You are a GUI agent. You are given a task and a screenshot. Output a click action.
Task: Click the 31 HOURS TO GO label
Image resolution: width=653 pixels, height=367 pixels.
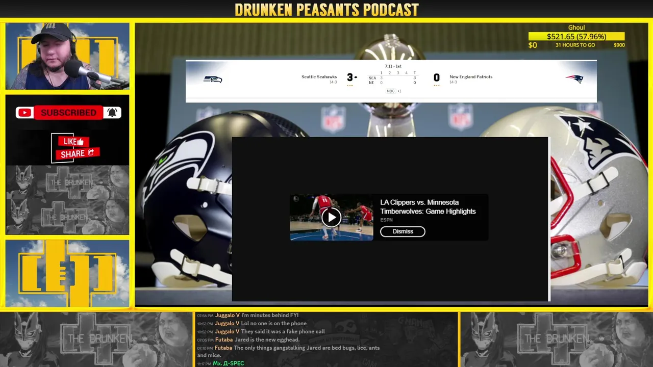[x=575, y=45]
